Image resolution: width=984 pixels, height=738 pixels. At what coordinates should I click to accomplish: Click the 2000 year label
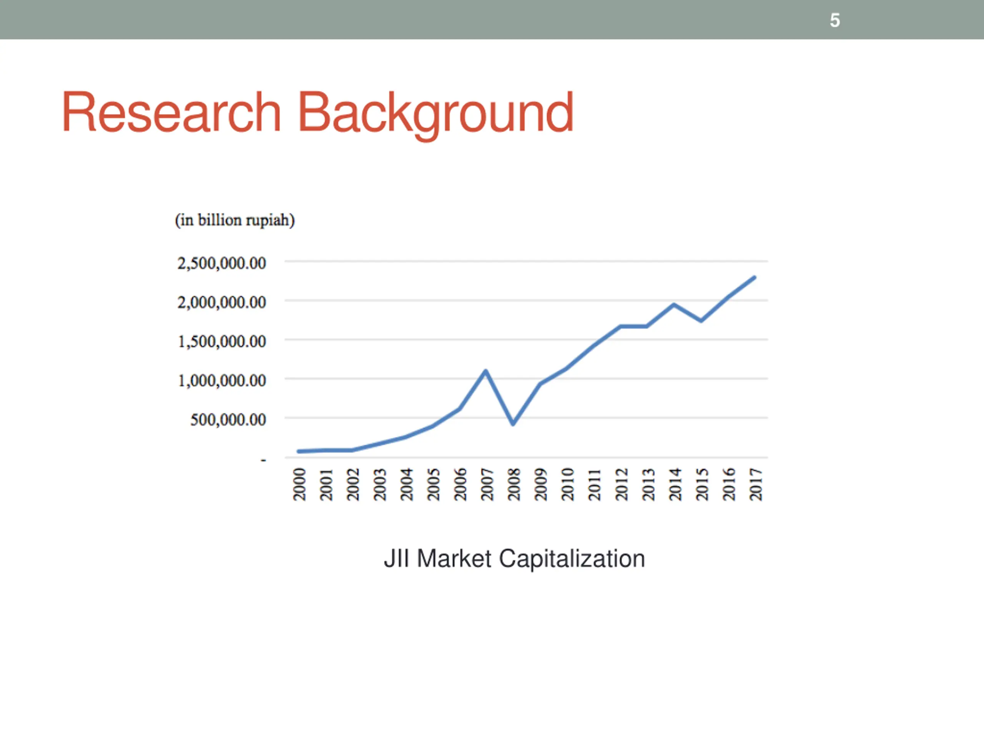pos(299,484)
